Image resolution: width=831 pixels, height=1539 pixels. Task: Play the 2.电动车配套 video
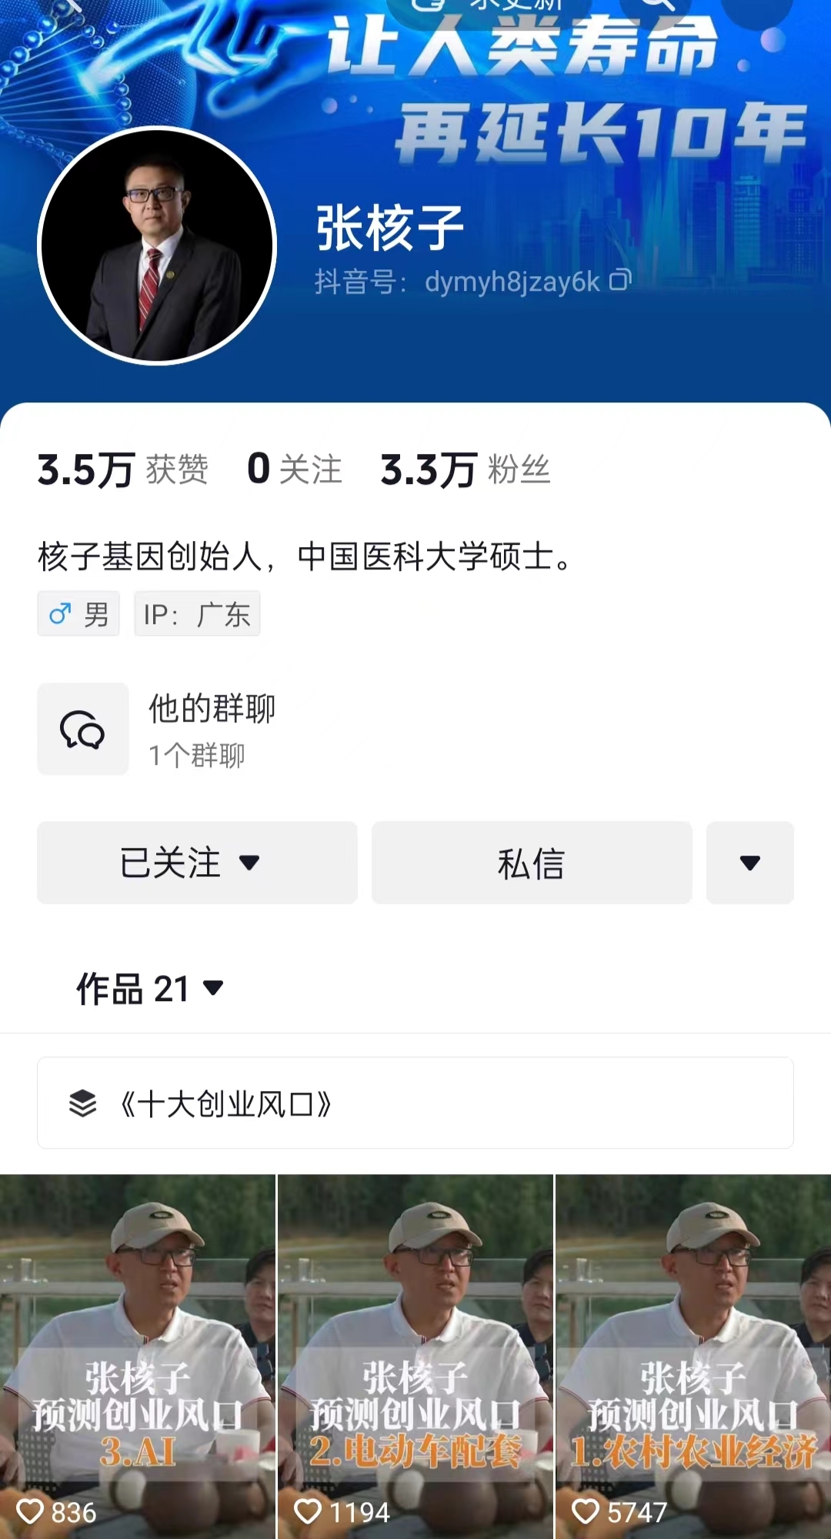tap(415, 1357)
